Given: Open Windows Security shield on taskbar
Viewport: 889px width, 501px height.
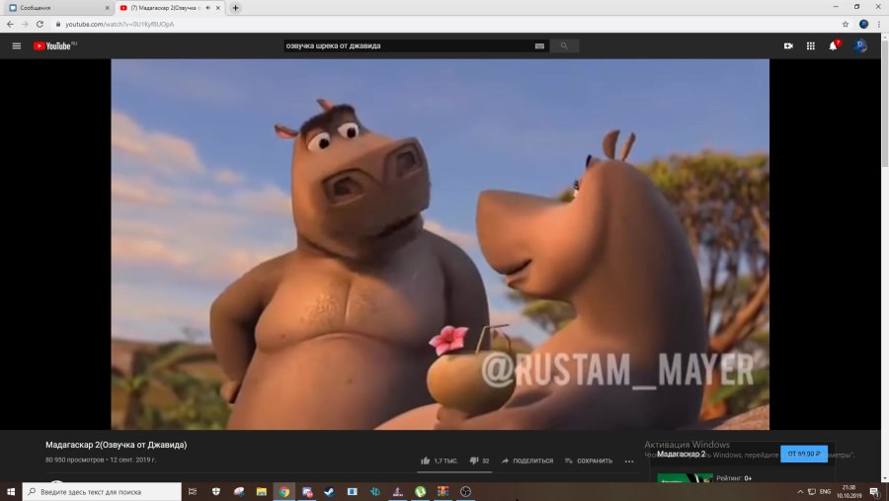Looking at the screenshot, I should pyautogui.click(x=216, y=491).
